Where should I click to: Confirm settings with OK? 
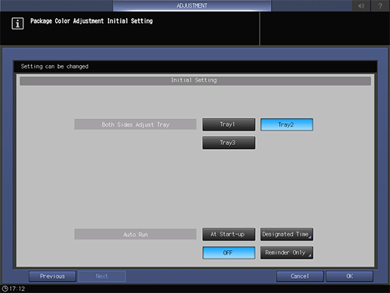(349, 276)
